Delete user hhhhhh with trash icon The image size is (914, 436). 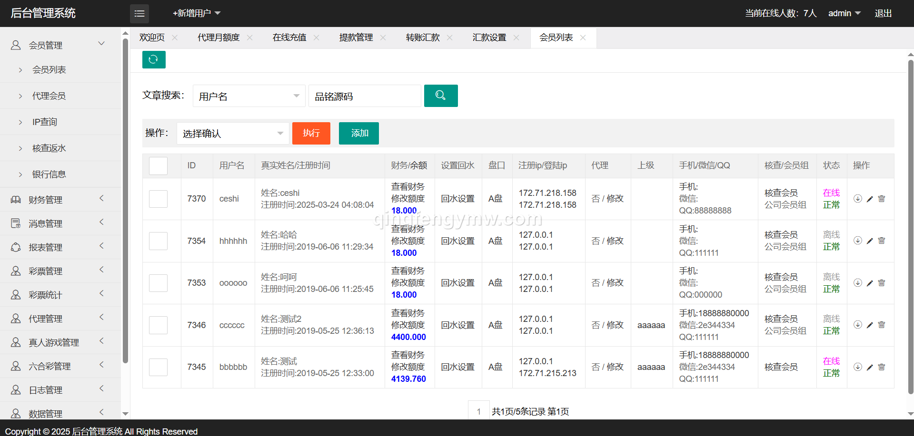point(881,241)
